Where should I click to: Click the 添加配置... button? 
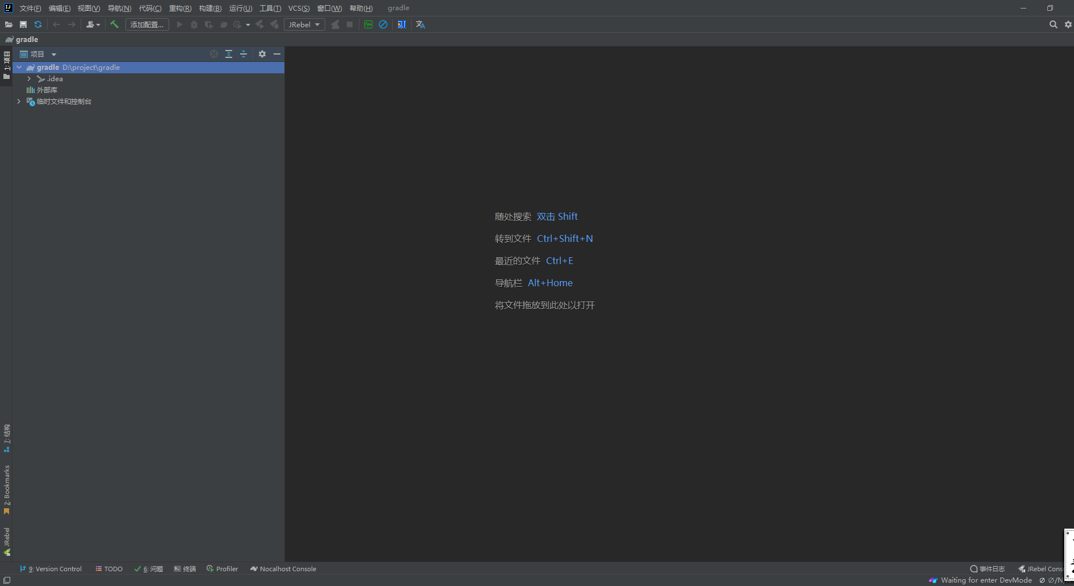click(147, 24)
